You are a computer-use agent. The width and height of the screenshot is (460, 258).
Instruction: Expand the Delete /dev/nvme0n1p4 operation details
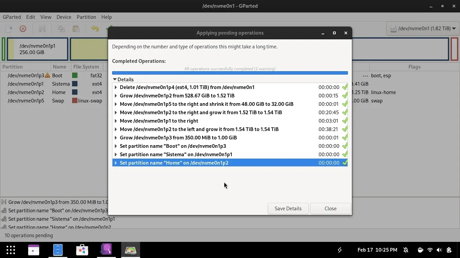tap(116, 87)
